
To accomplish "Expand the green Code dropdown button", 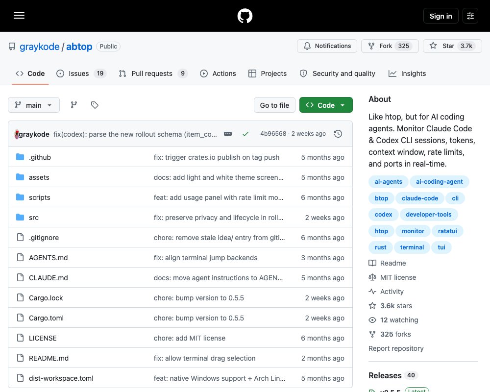I will [326, 105].
